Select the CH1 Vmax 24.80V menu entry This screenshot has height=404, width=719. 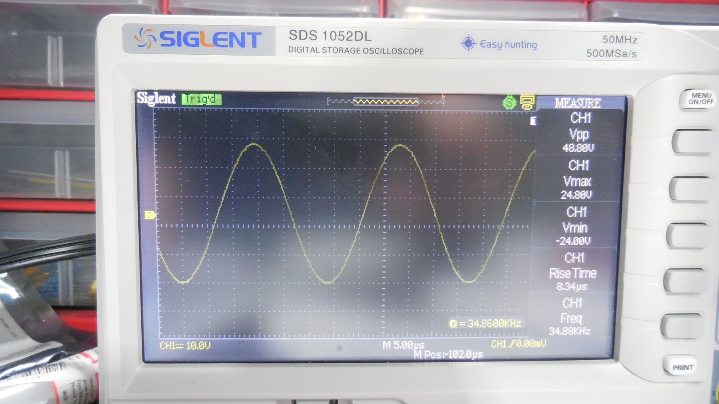[x=577, y=179]
